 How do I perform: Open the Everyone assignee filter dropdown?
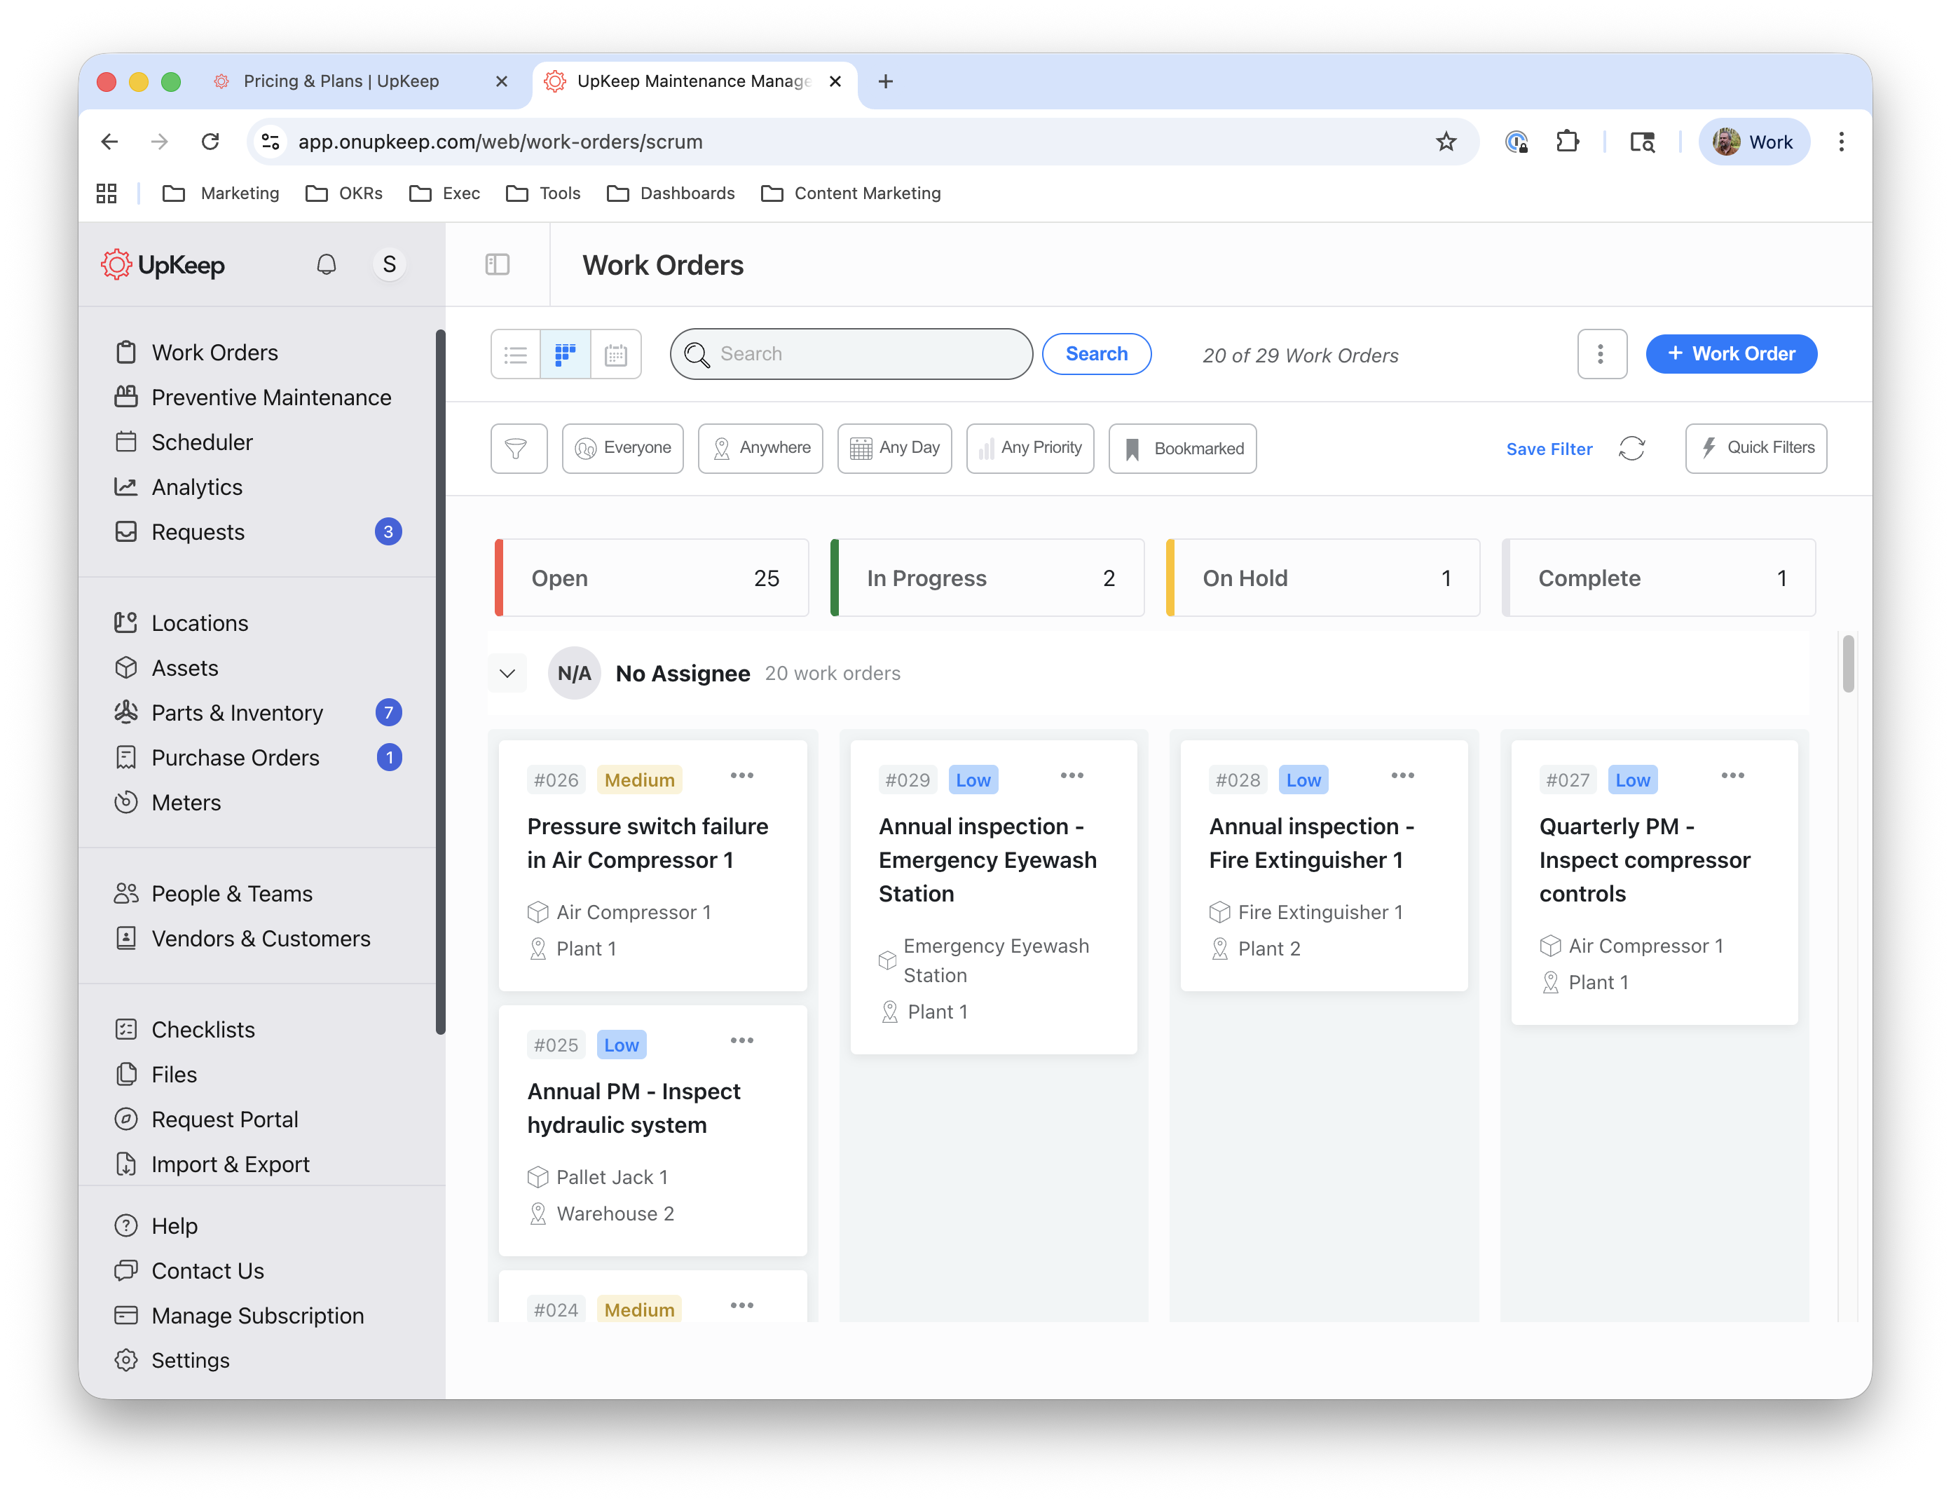[622, 449]
